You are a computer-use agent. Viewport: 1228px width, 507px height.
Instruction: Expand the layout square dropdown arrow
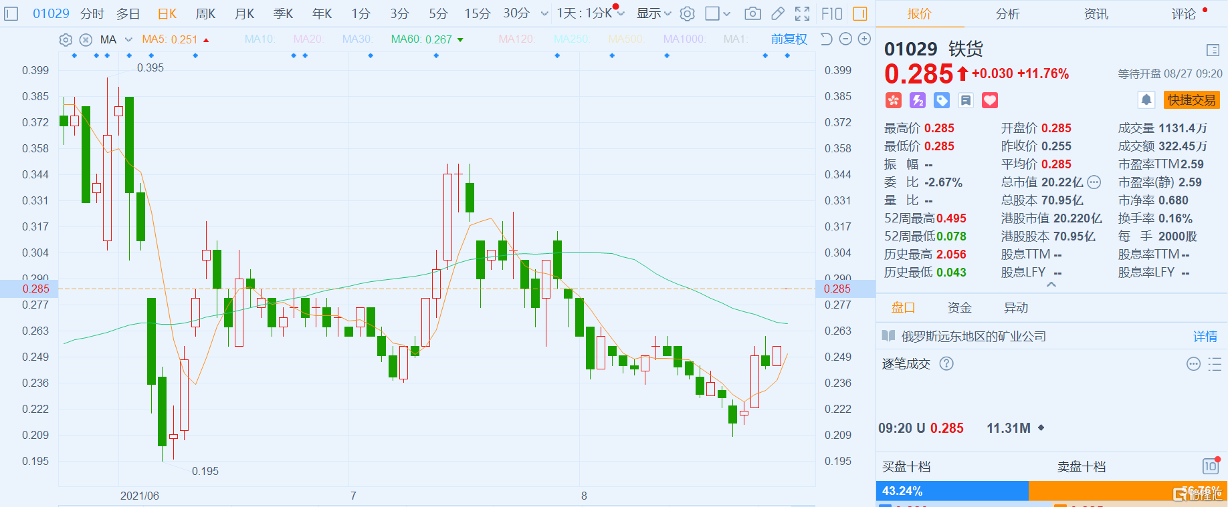(x=727, y=14)
